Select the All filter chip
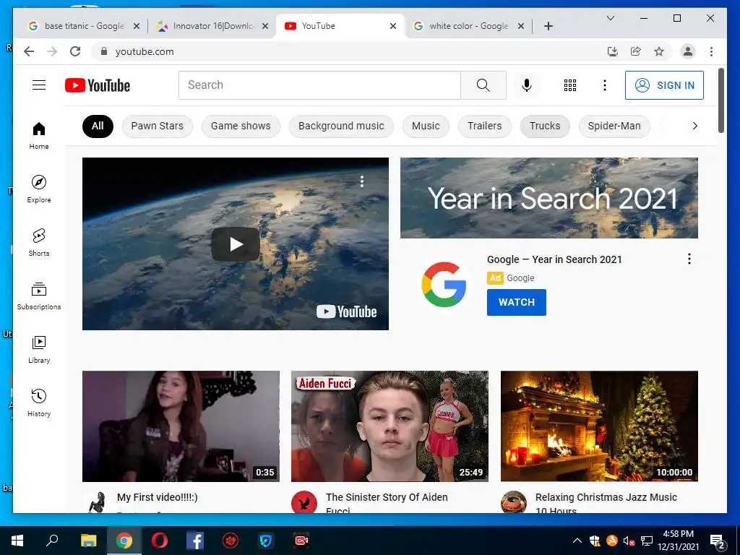 tap(98, 126)
